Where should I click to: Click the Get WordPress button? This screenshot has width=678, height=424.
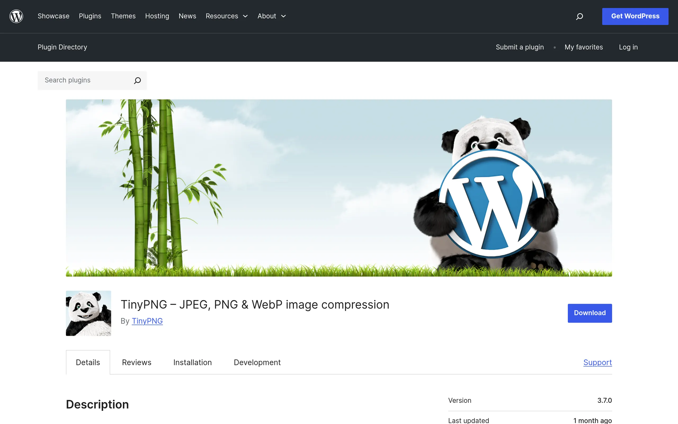click(x=635, y=16)
